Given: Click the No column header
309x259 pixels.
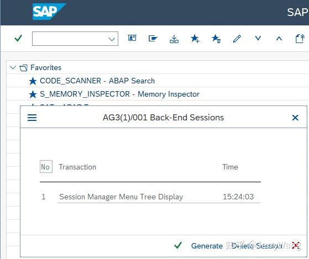Looking at the screenshot, I should click(x=46, y=167).
